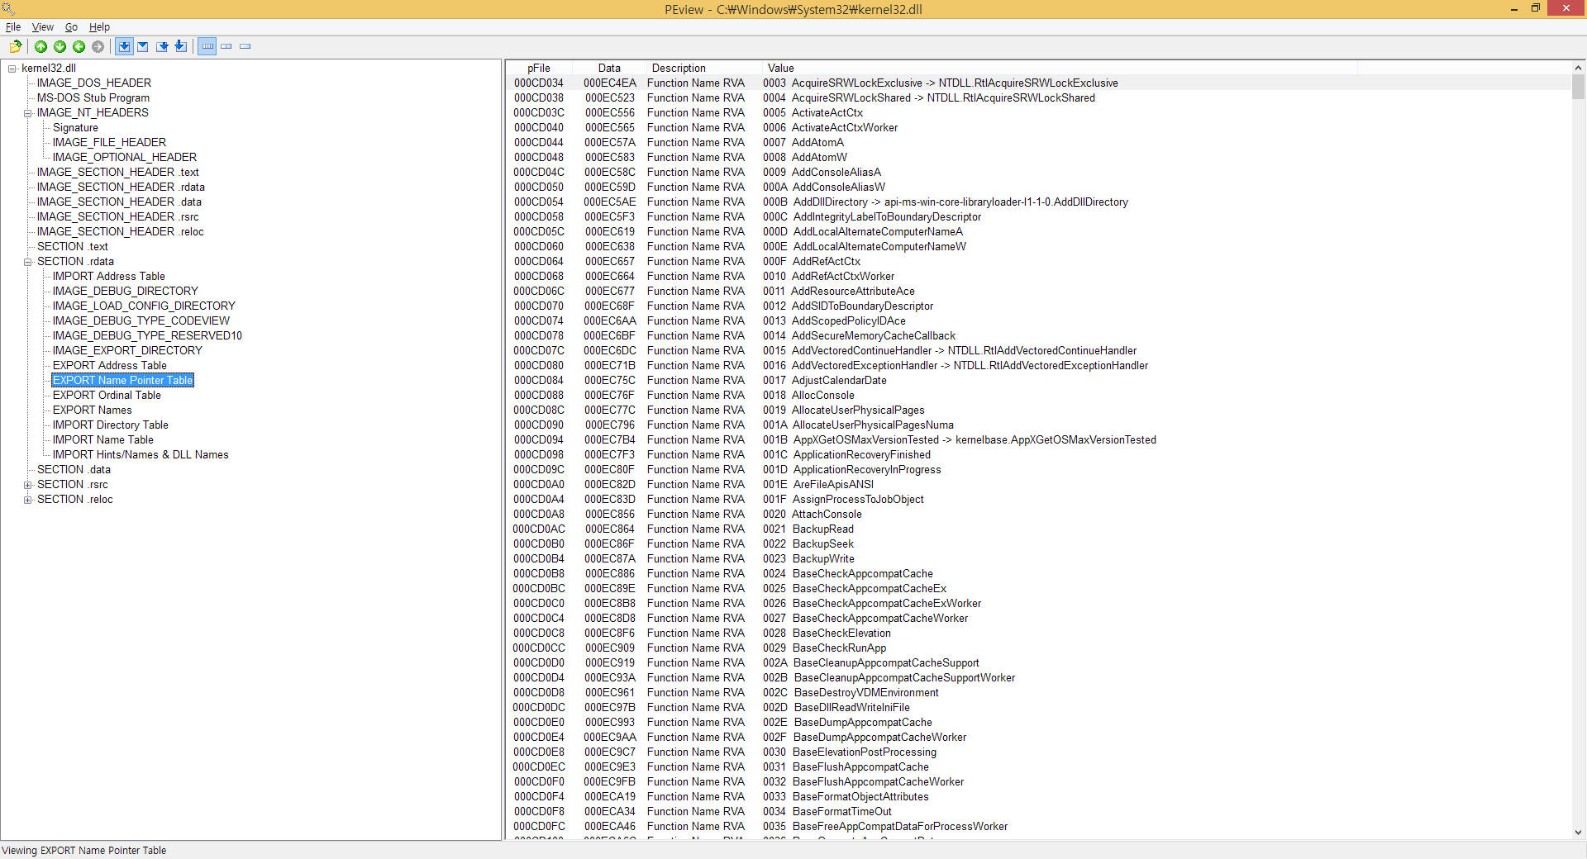This screenshot has height=859, width=1587.
Task: Select EXPORT Ordinal Table
Action: pyautogui.click(x=107, y=396)
